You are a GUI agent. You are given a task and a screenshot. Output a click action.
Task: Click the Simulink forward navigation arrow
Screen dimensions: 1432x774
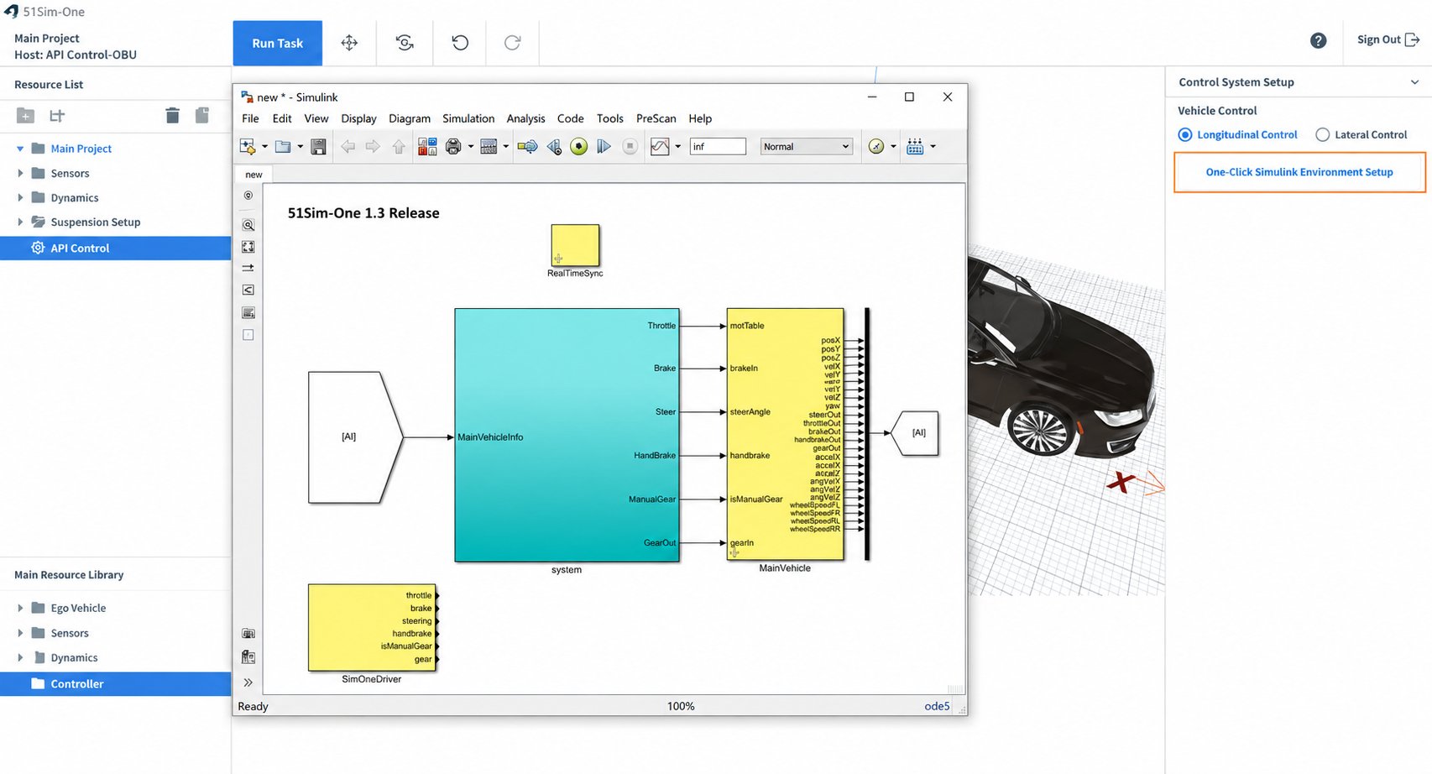point(373,147)
